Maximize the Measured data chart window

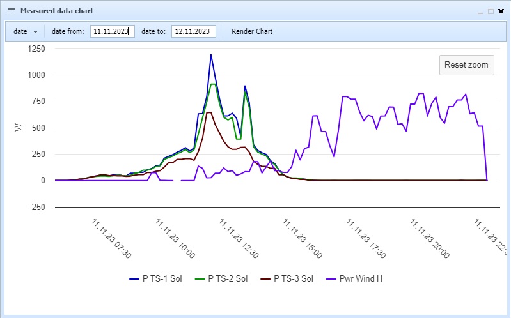pos(491,11)
